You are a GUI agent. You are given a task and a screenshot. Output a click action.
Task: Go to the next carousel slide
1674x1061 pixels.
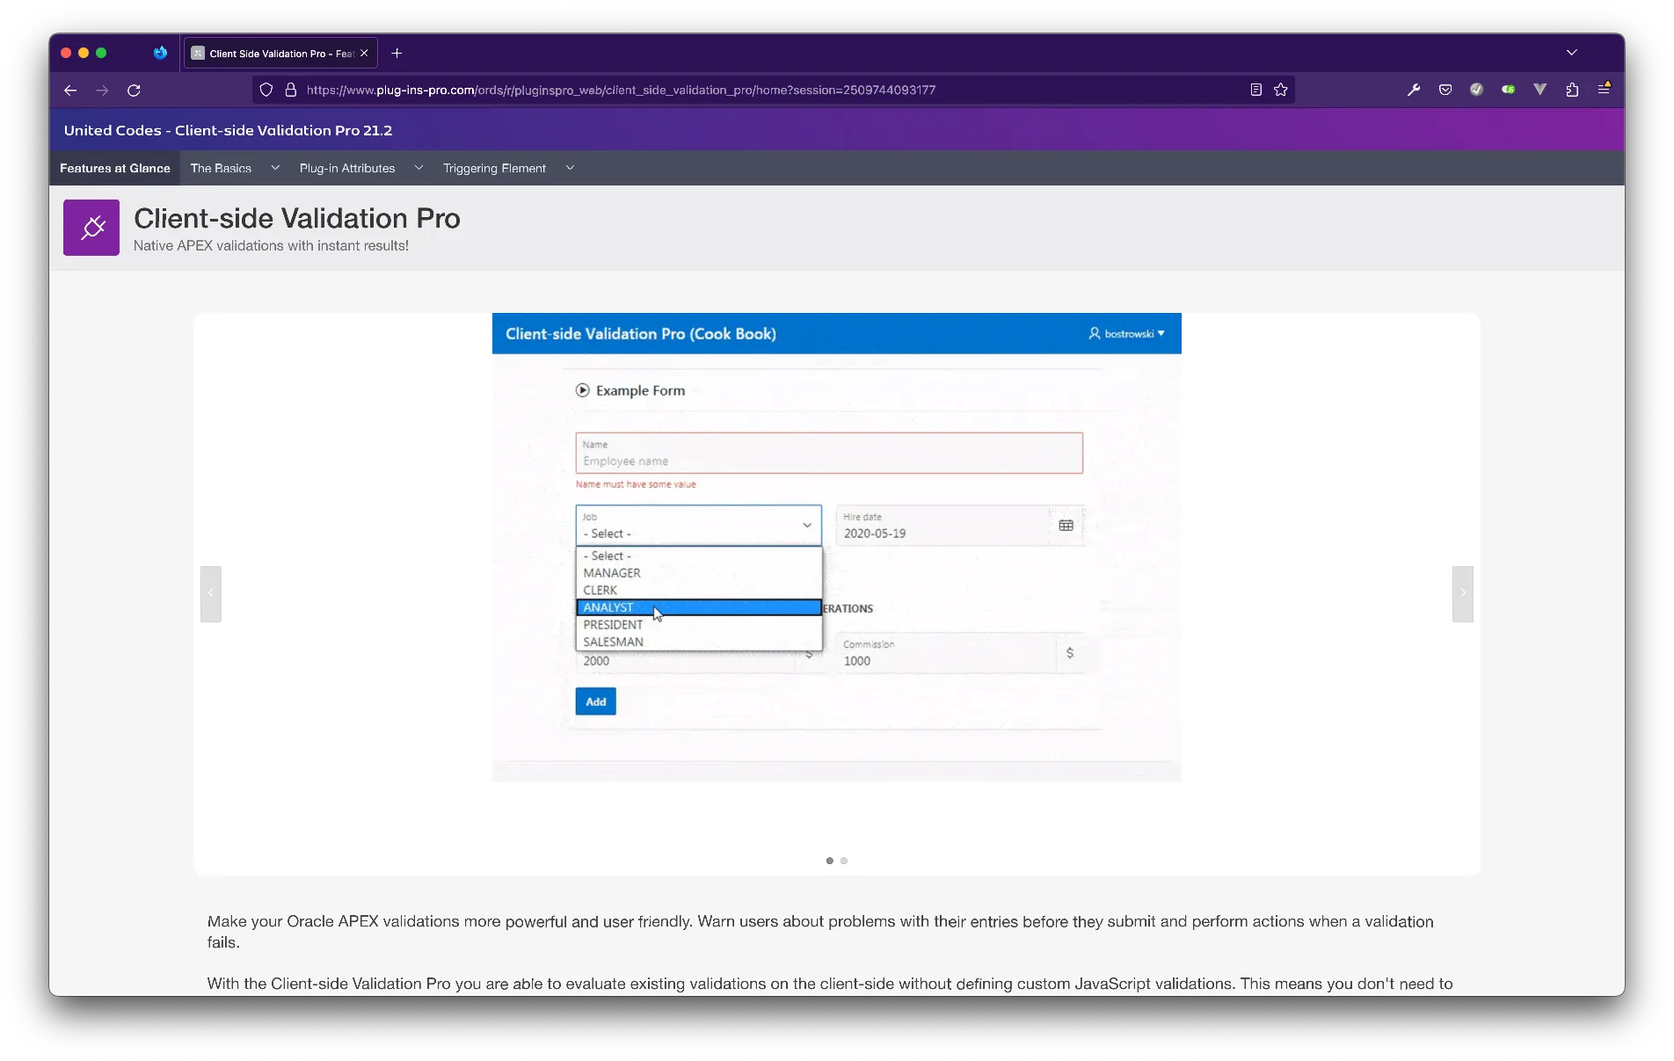click(1462, 593)
